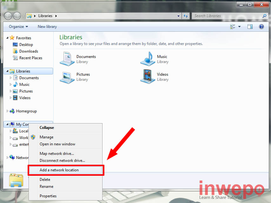Expand the Network node
Viewport: 271px width, 203px height.
click(x=7, y=157)
